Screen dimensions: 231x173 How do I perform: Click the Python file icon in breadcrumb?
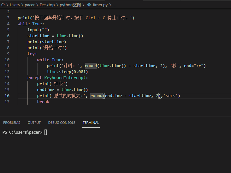[x=89, y=5]
